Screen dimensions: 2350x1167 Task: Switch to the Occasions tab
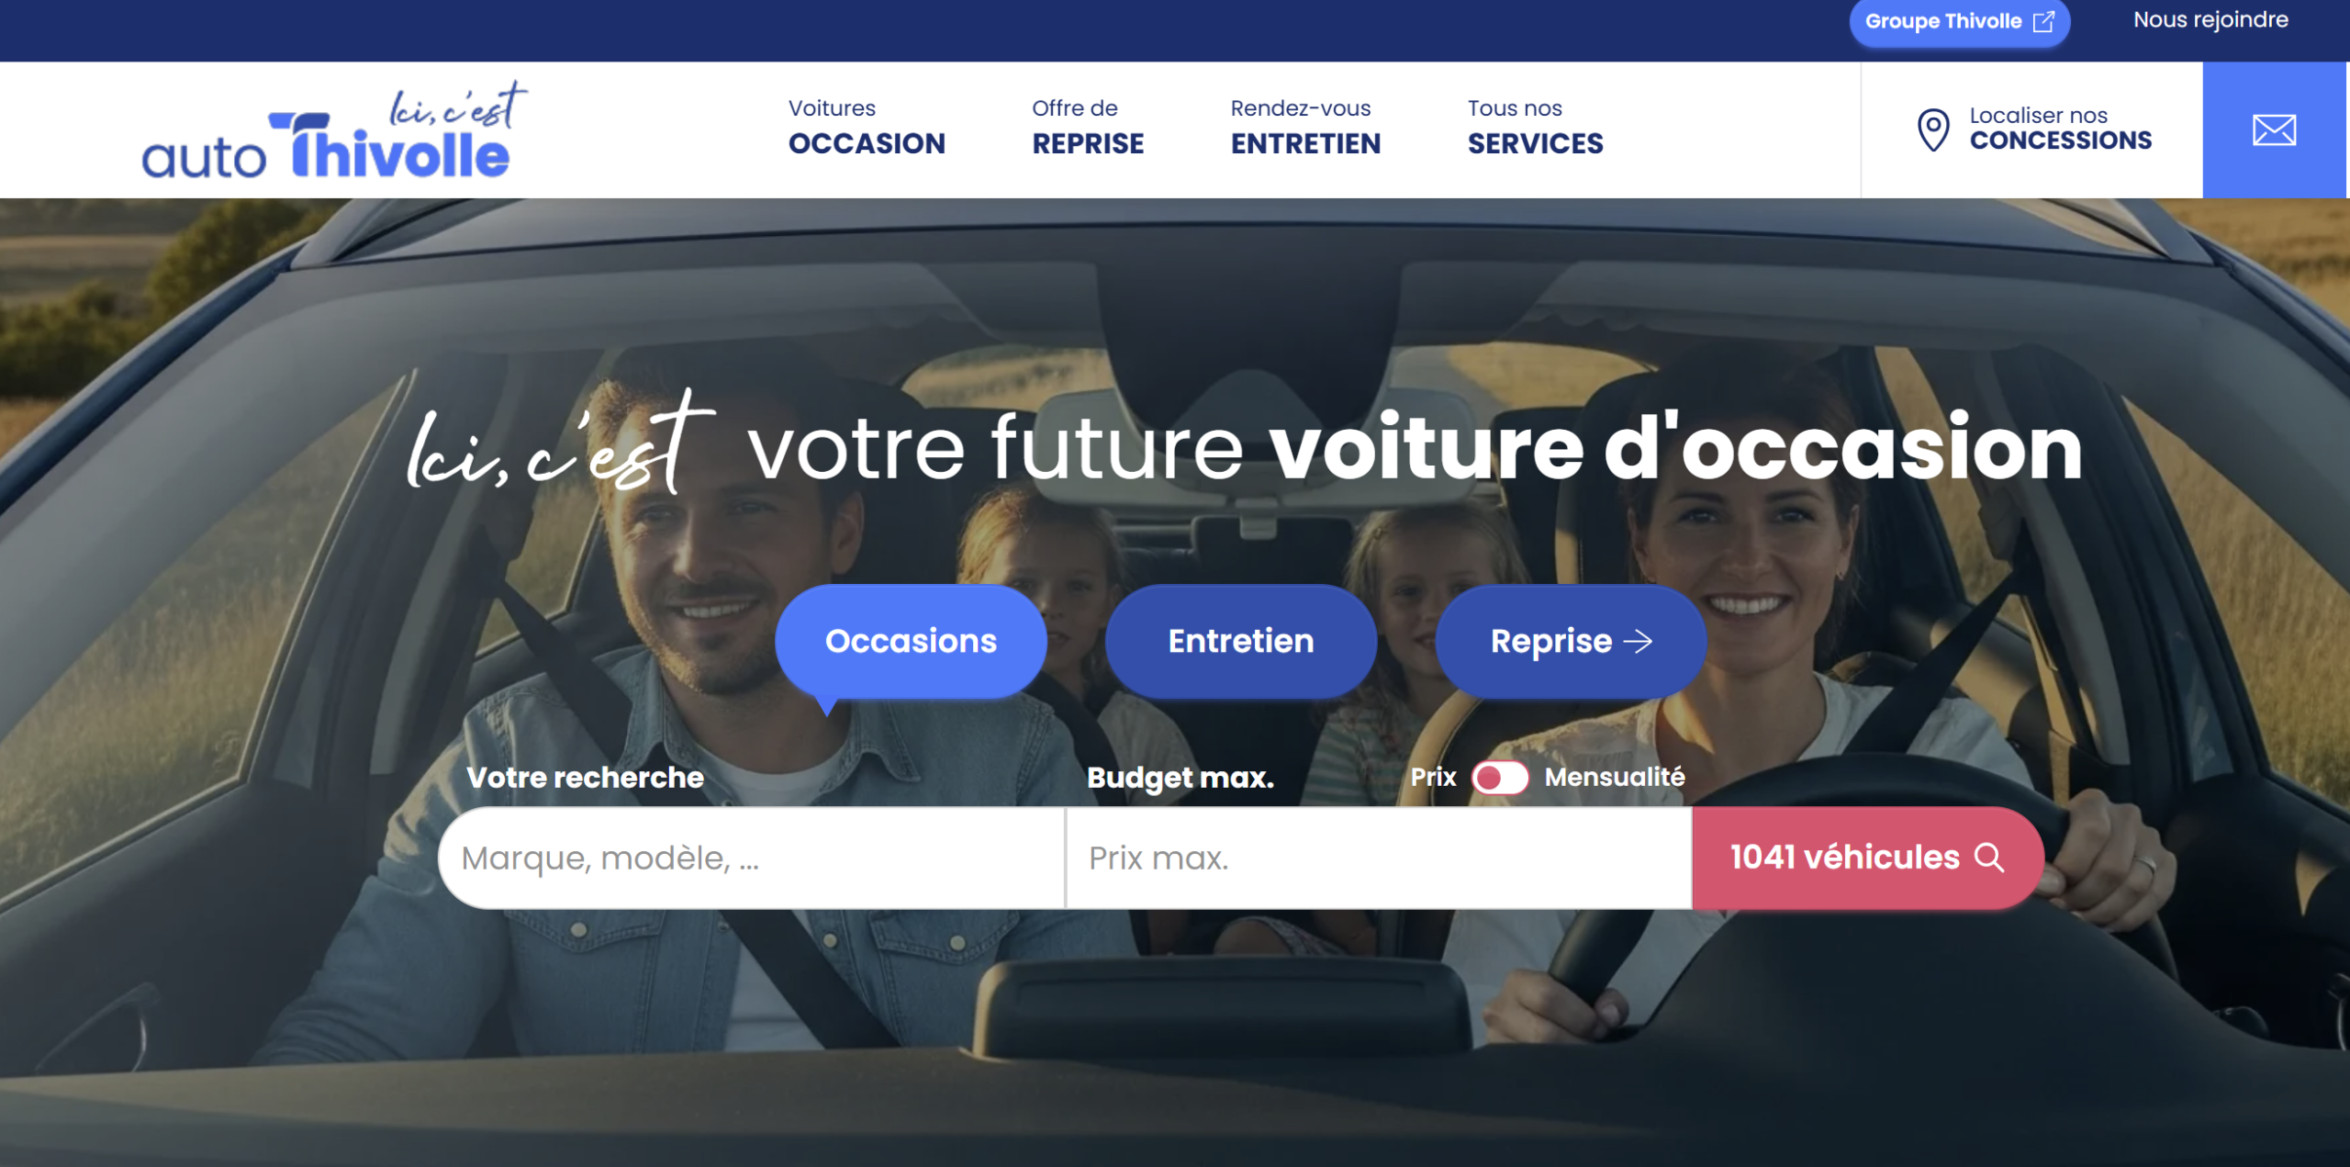[911, 641]
